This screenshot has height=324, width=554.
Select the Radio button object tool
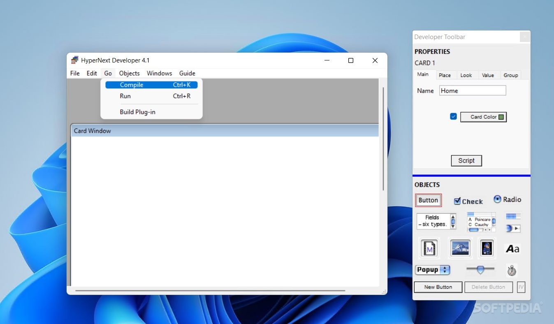point(507,199)
